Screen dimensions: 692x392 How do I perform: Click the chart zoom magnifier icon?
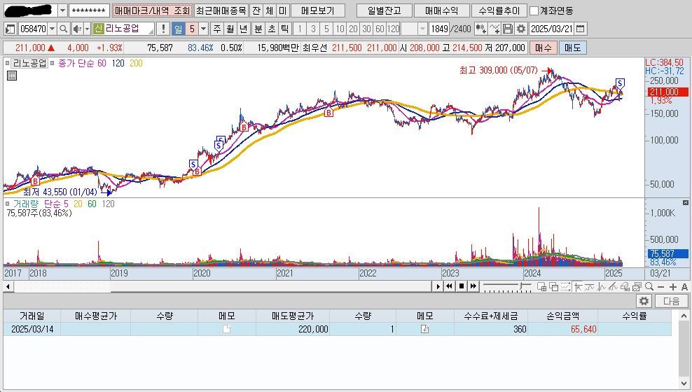(x=649, y=286)
